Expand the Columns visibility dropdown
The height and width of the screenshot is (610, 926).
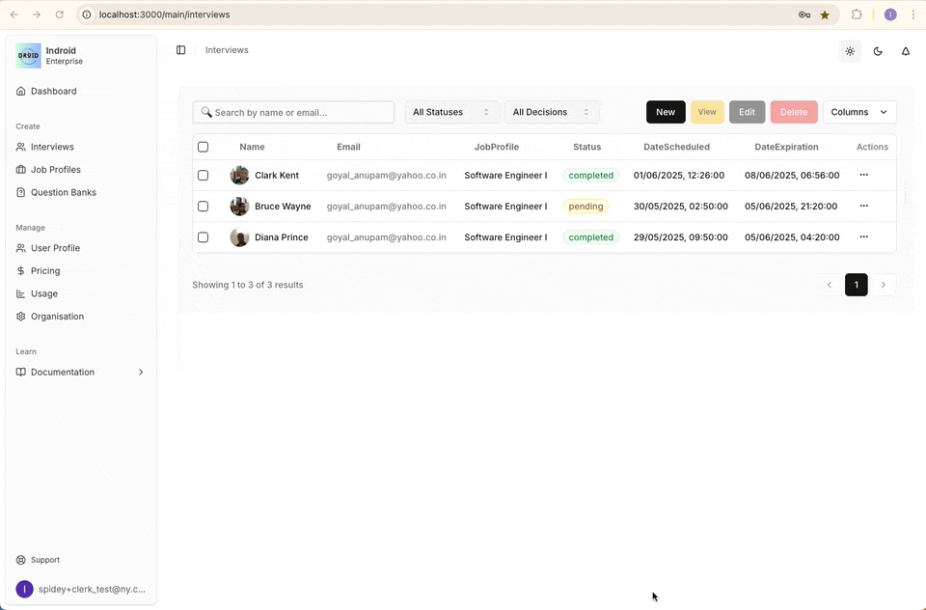click(x=858, y=112)
